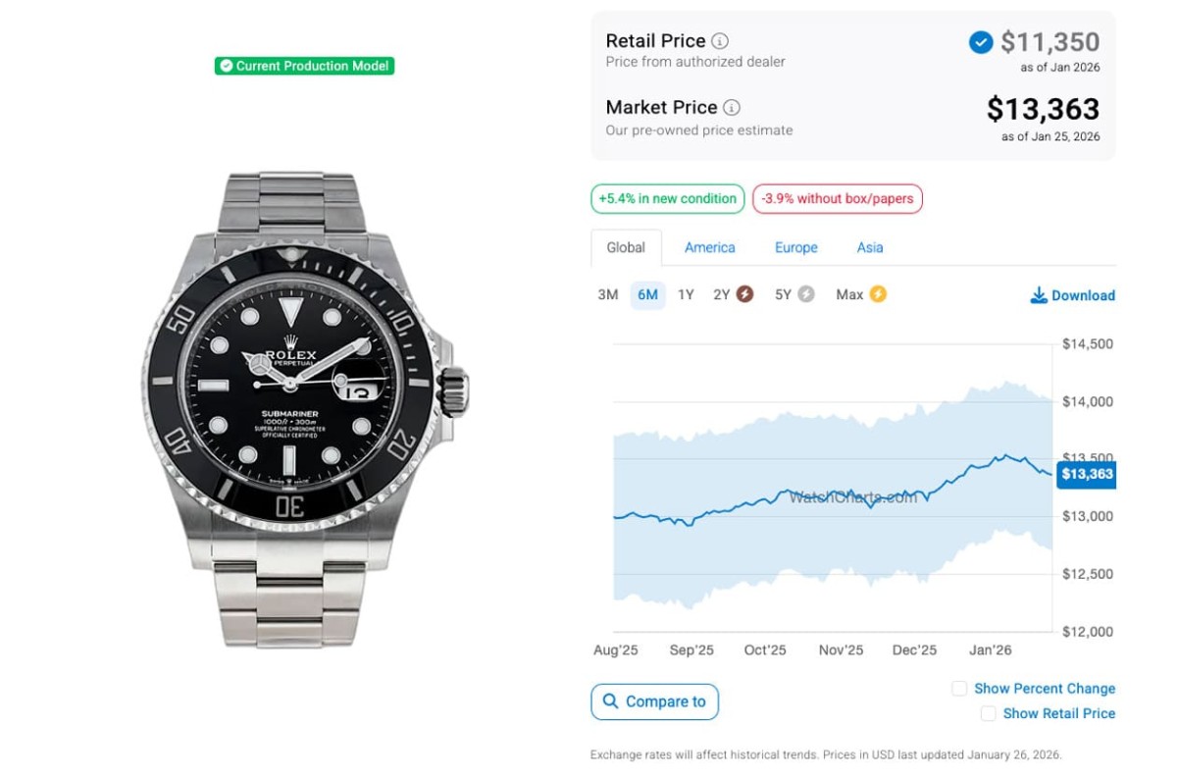The image size is (1177, 779).
Task: Open the Asia region tab
Action: 870,247
